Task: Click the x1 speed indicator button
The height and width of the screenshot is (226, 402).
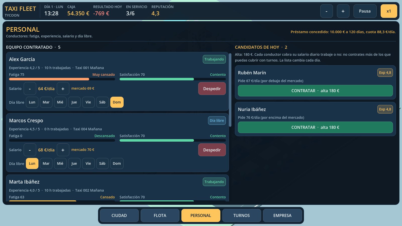Action: pyautogui.click(x=389, y=11)
